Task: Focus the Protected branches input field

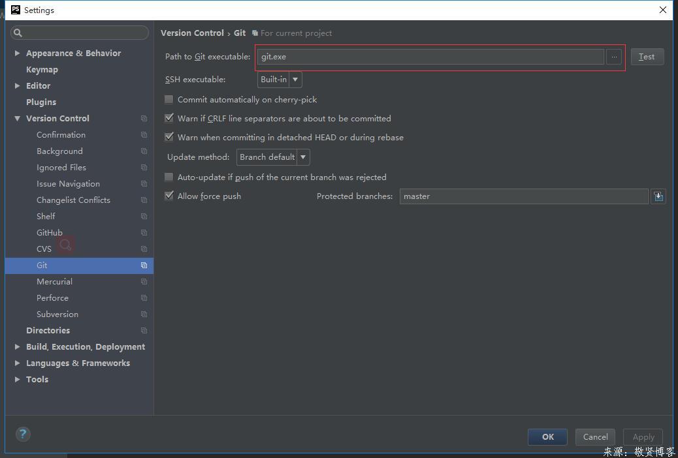Action: tap(524, 196)
